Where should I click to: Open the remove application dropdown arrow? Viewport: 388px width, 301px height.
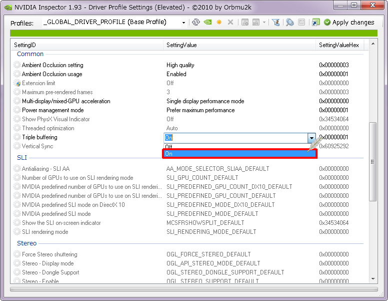tap(264, 23)
